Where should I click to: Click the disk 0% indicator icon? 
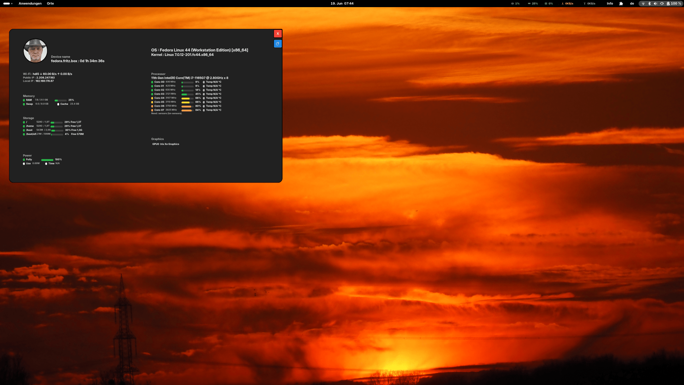[x=546, y=4]
